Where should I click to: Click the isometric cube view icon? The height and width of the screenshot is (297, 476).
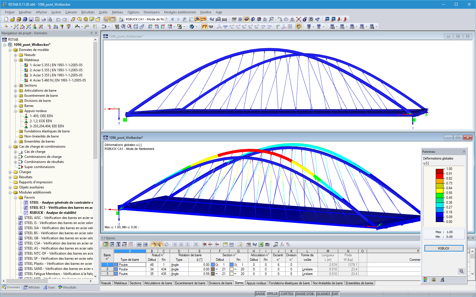click(136, 27)
